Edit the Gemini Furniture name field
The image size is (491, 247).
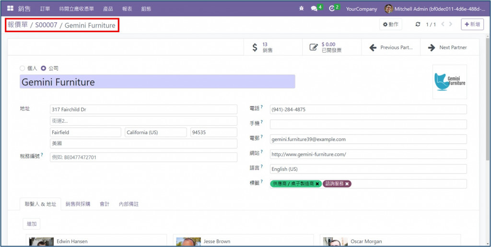[x=157, y=82]
